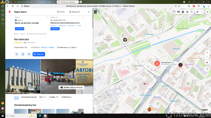This screenshot has height=118, width=211.
Task: Click the Яндекс Карты red pin logo
Action: [10, 12]
